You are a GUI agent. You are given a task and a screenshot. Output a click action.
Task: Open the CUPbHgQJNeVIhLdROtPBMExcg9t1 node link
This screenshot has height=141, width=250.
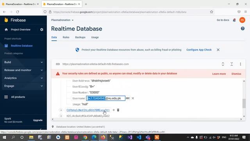click(88, 110)
